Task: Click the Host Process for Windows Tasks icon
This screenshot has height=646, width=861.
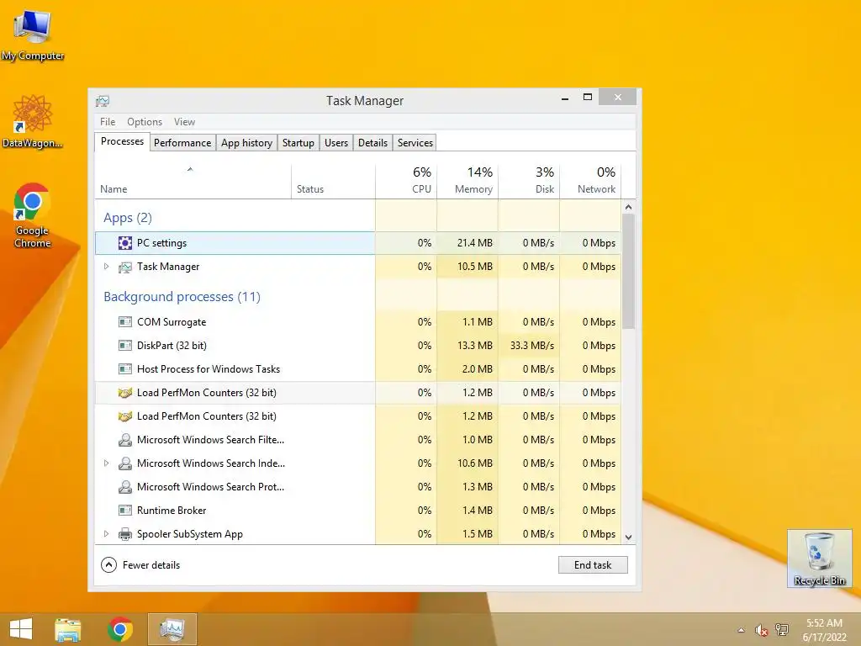Action: point(125,369)
